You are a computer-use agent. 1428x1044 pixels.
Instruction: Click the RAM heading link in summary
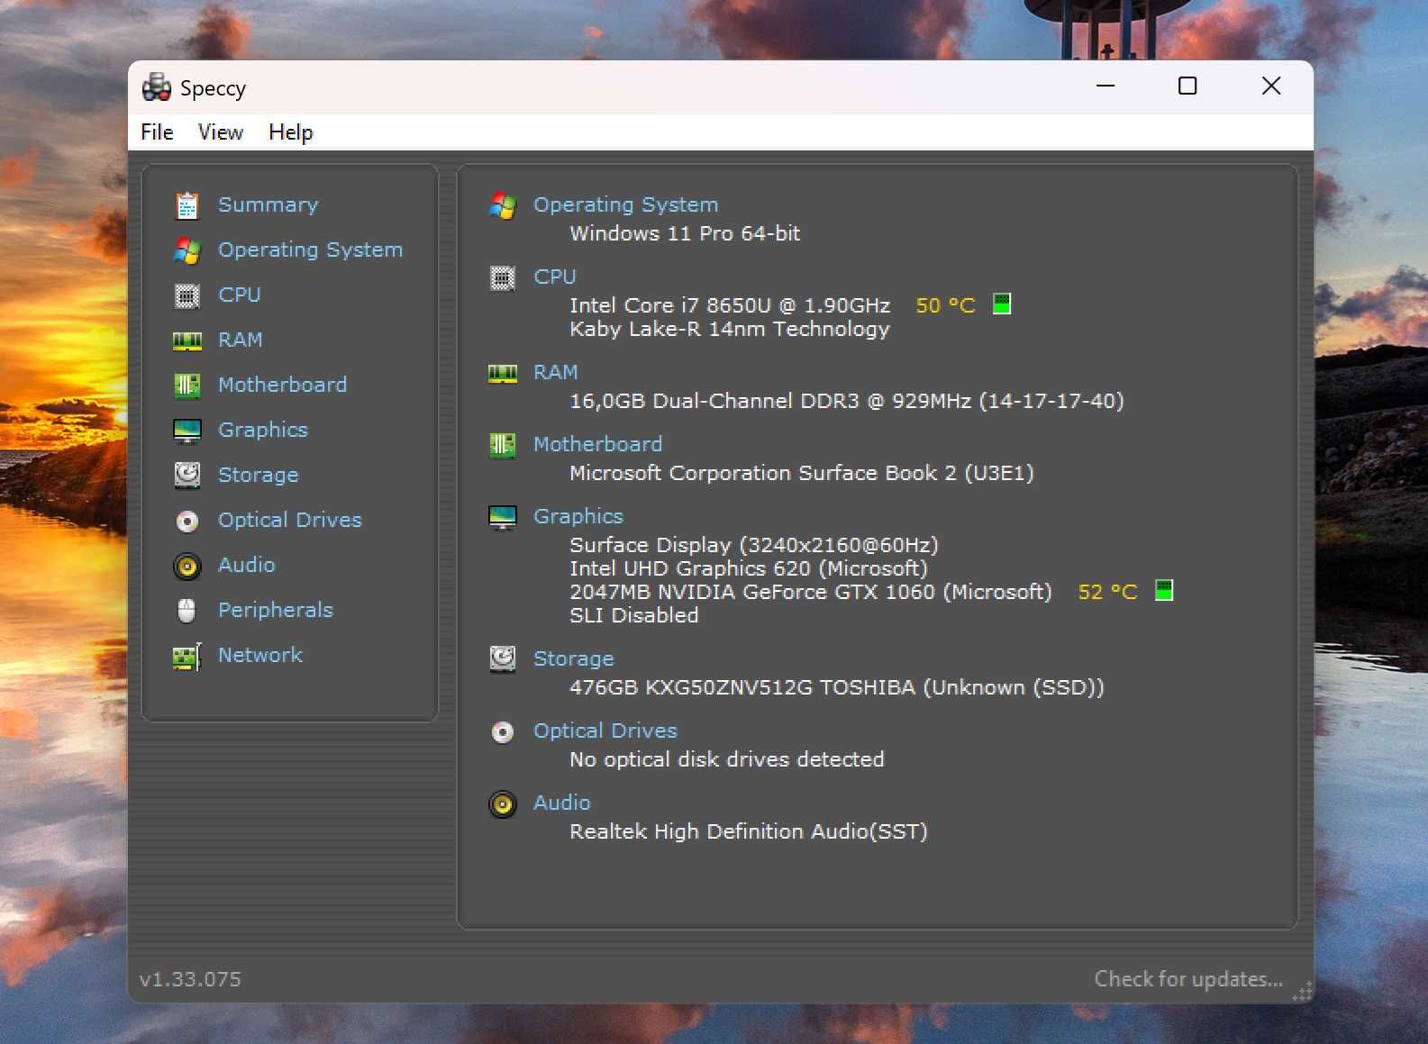556,373
